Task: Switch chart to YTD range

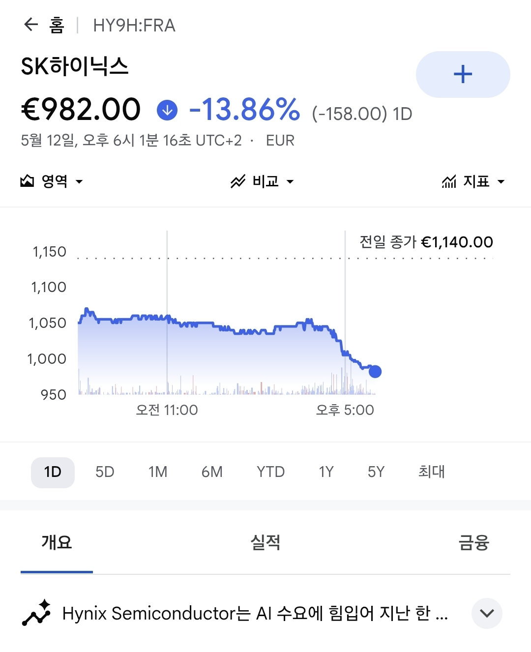Action: click(270, 472)
